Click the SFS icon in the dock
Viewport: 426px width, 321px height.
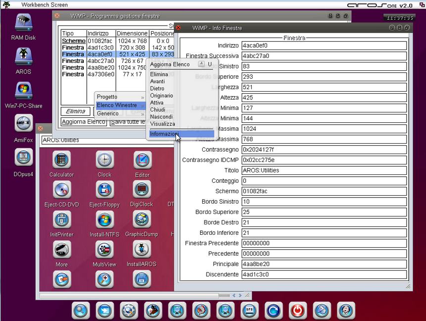point(249,311)
